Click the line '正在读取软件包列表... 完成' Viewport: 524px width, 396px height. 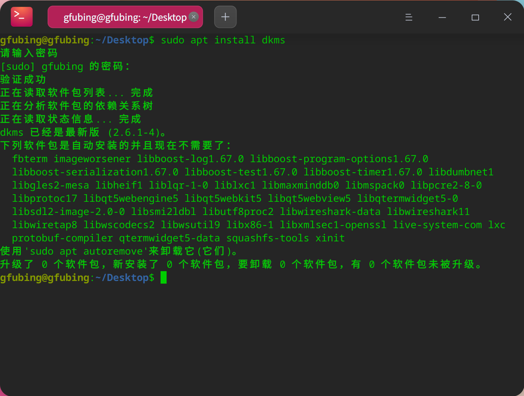coord(76,93)
